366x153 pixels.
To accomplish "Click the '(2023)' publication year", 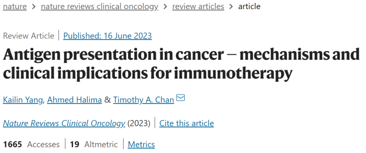I will (x=139, y=123).
